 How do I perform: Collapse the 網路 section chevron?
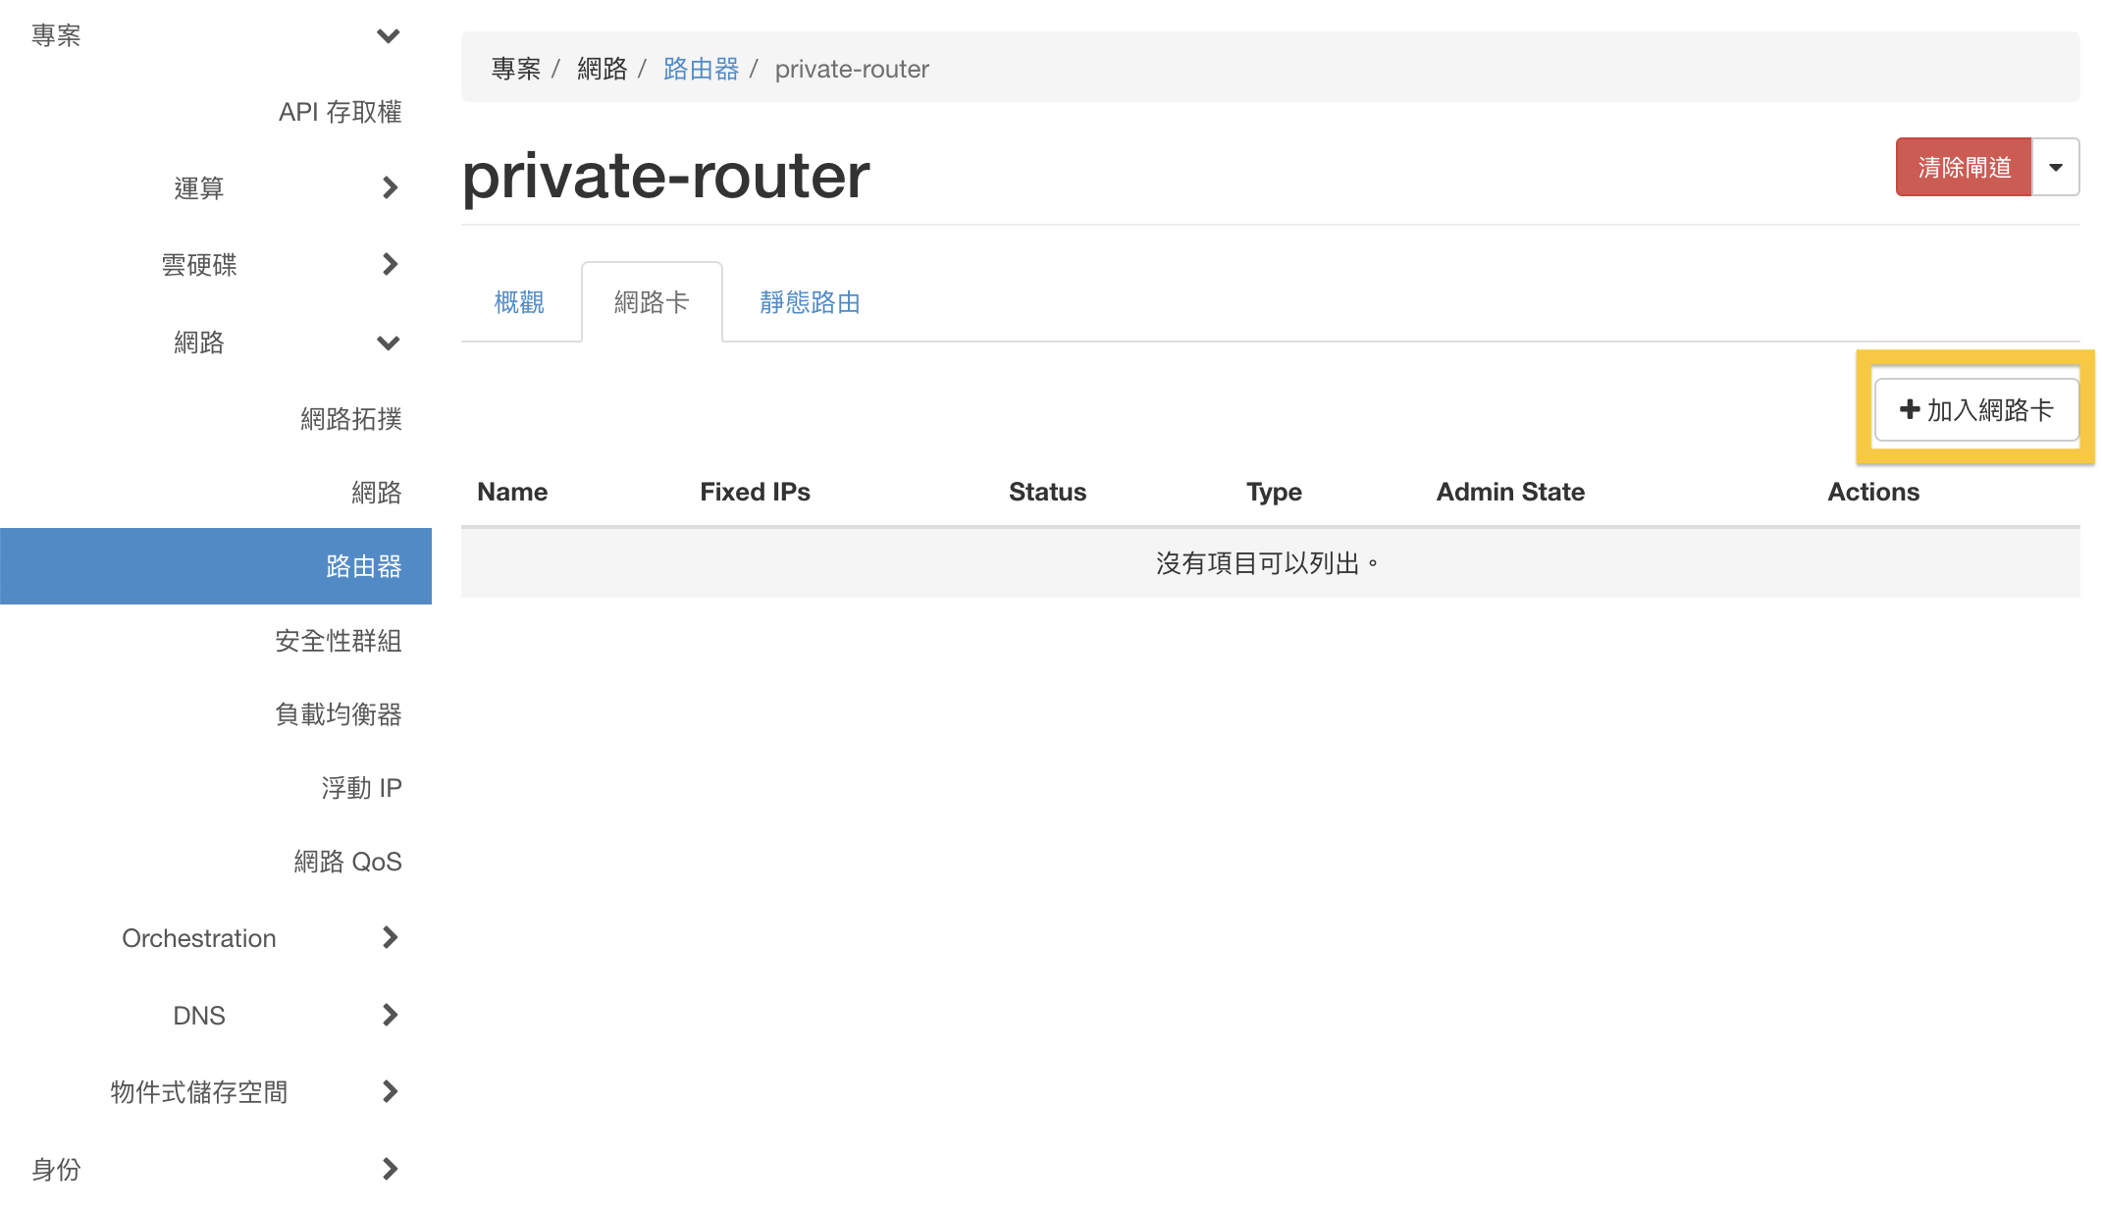point(389,342)
